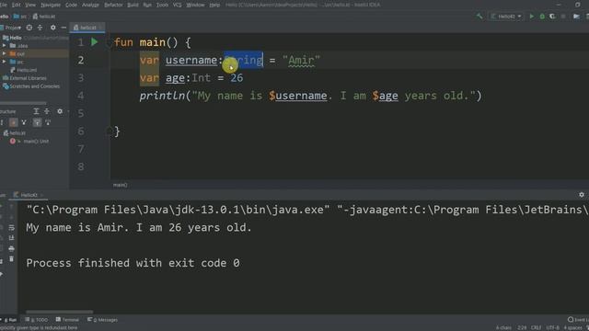Click Structure panel expand all icon
The image size is (589, 331).
point(36,111)
